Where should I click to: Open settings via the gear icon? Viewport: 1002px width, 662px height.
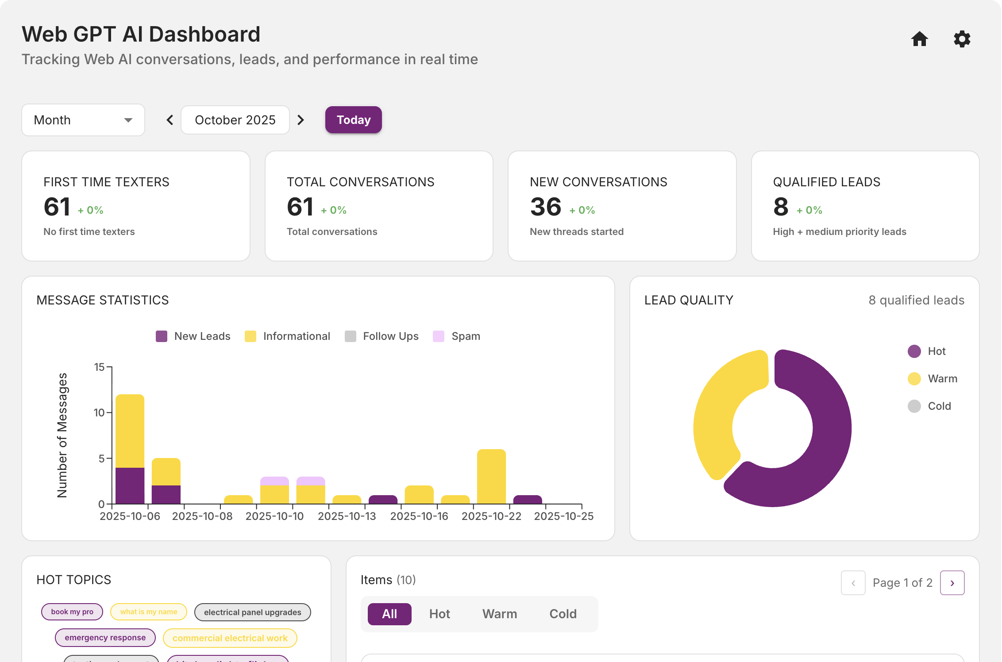tap(961, 39)
